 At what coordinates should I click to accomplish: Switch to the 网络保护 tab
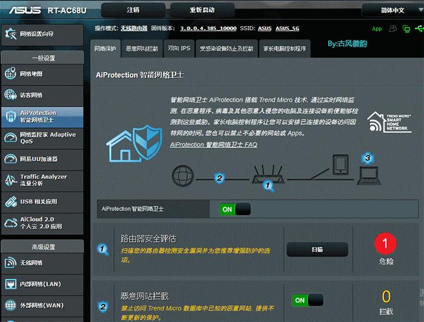[x=105, y=49]
